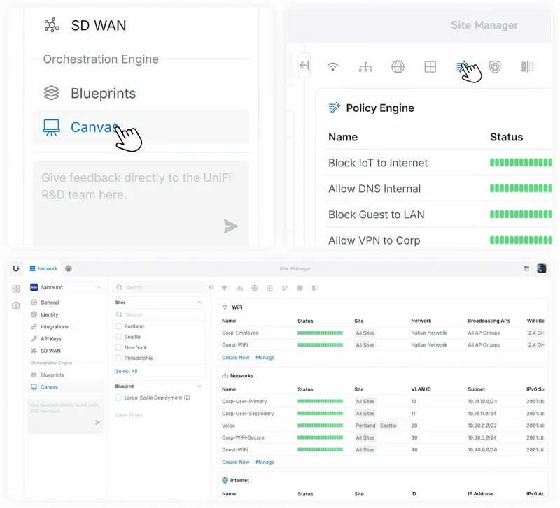Click the UniFi logo in the bottom window

(x=15, y=268)
